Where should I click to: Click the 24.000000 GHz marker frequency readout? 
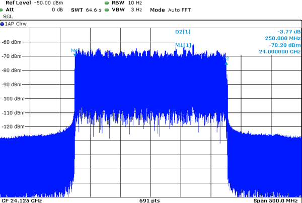[x=280, y=52]
